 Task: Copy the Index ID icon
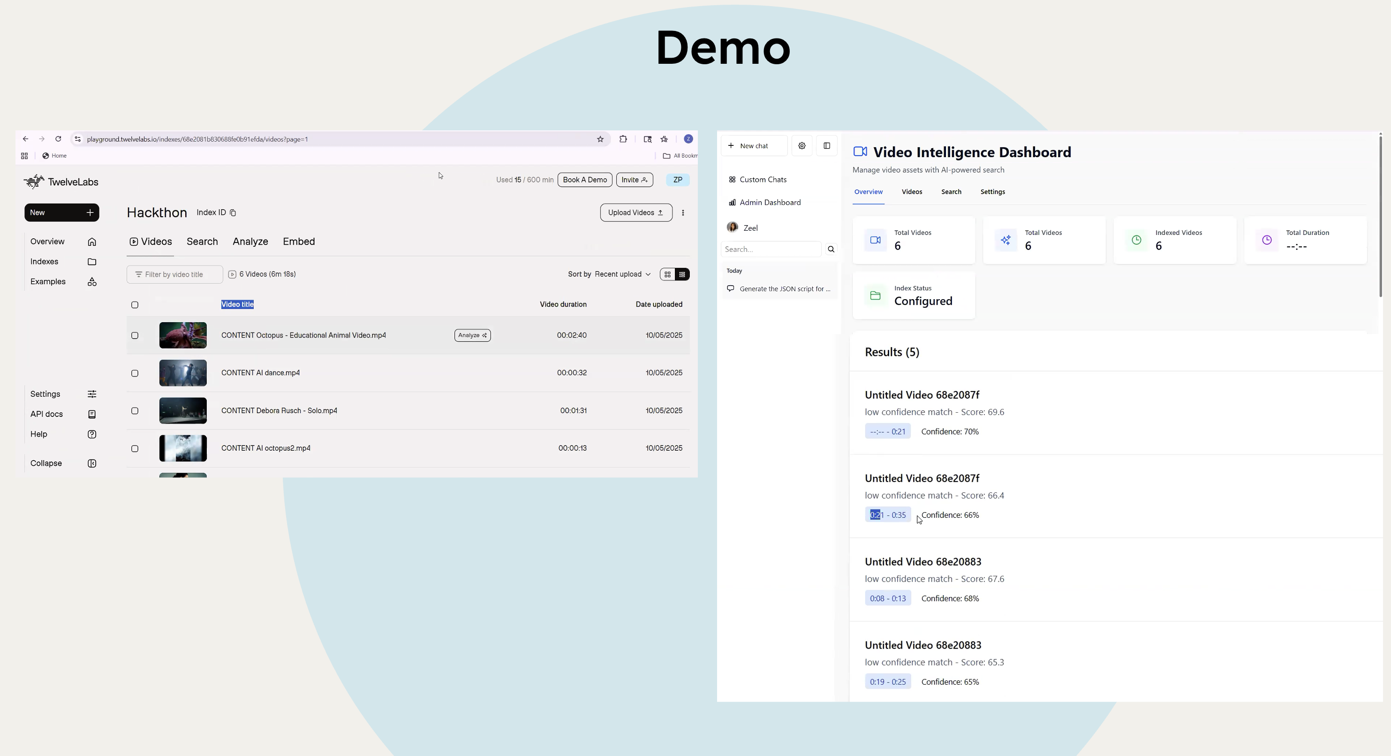tap(233, 213)
